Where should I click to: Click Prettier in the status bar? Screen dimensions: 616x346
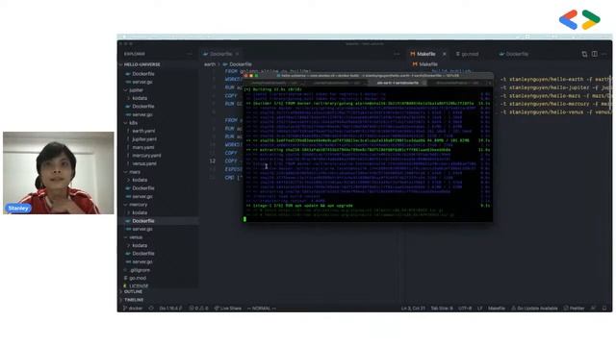point(574,309)
